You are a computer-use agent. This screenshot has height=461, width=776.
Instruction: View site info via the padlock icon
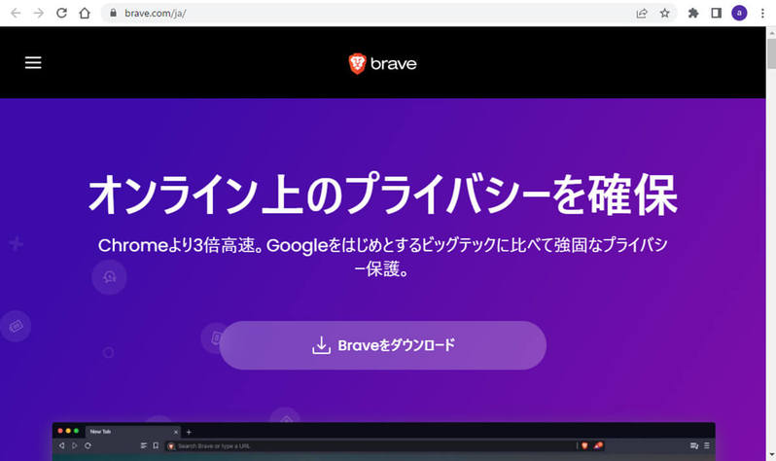coord(114,14)
